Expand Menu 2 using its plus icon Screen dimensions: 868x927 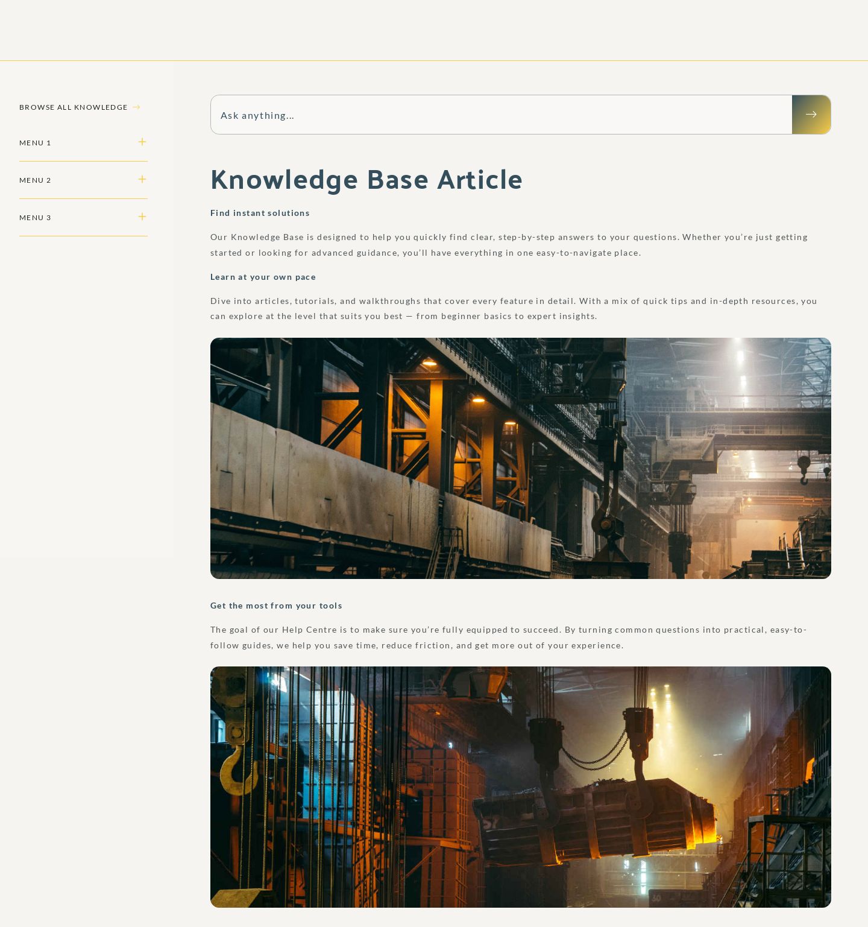[x=142, y=180]
